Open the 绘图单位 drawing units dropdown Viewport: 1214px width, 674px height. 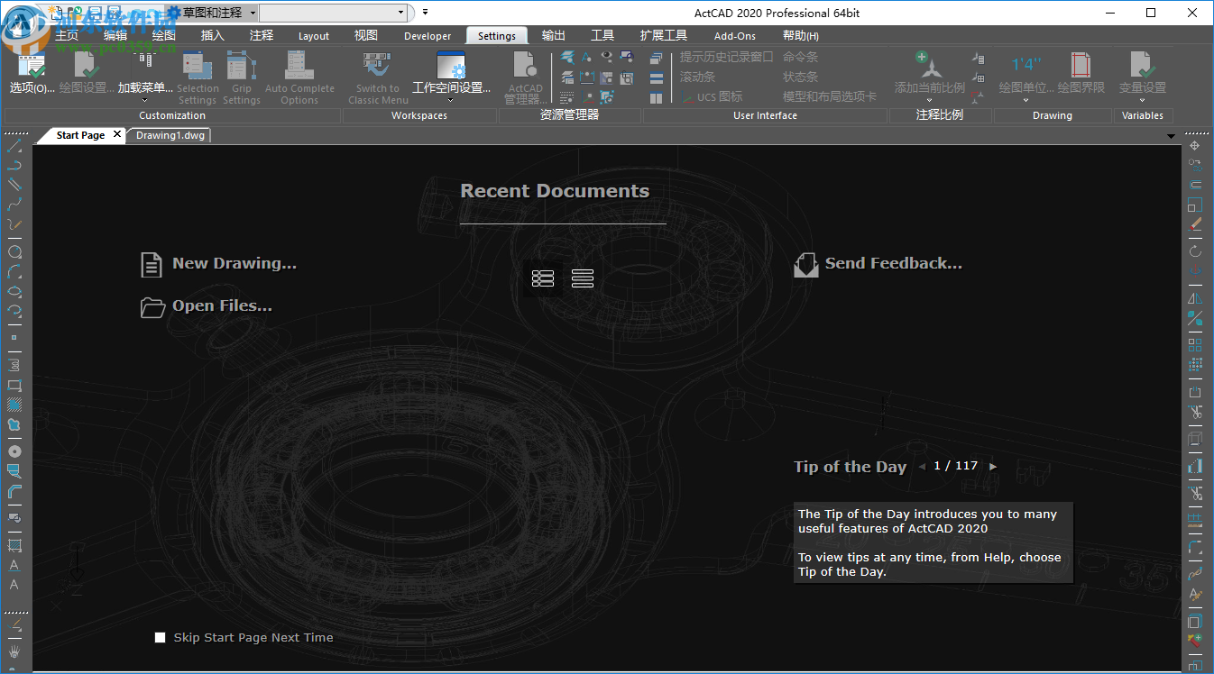pos(1026,101)
